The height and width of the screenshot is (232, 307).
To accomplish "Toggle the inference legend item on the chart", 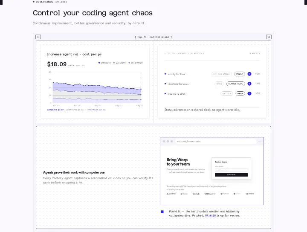I will (x=136, y=63).
